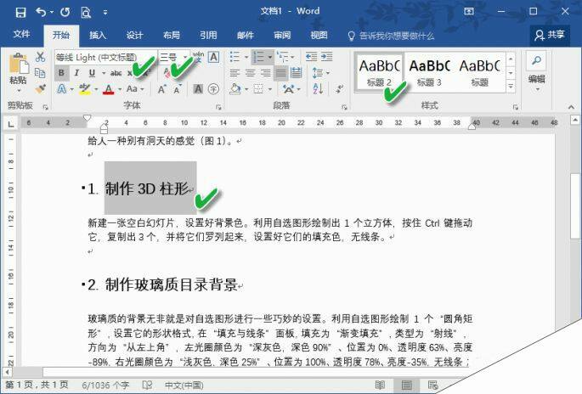Apply the 标题 style
Image resolution: width=582 pixels, height=394 pixels.
coord(479,72)
